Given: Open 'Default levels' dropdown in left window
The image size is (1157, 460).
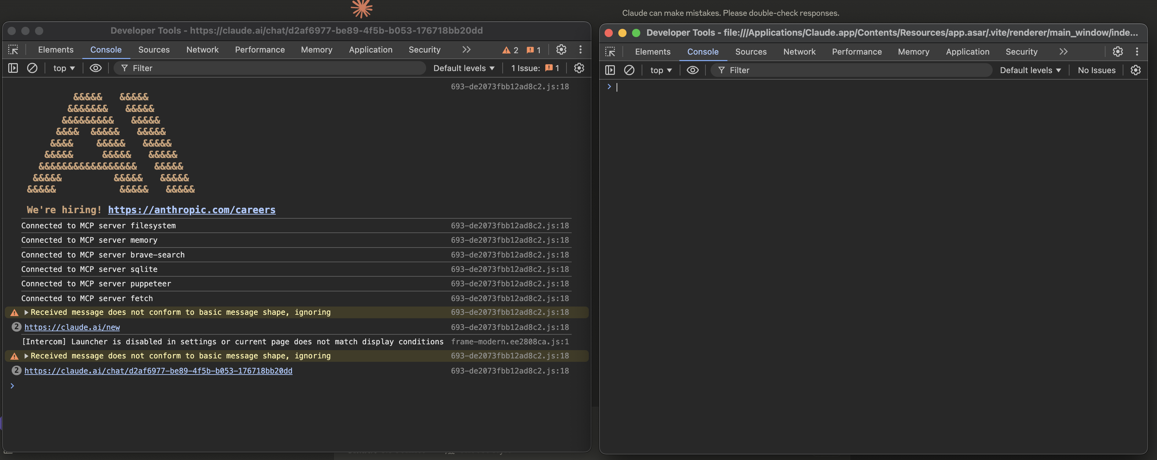Looking at the screenshot, I should tap(464, 68).
